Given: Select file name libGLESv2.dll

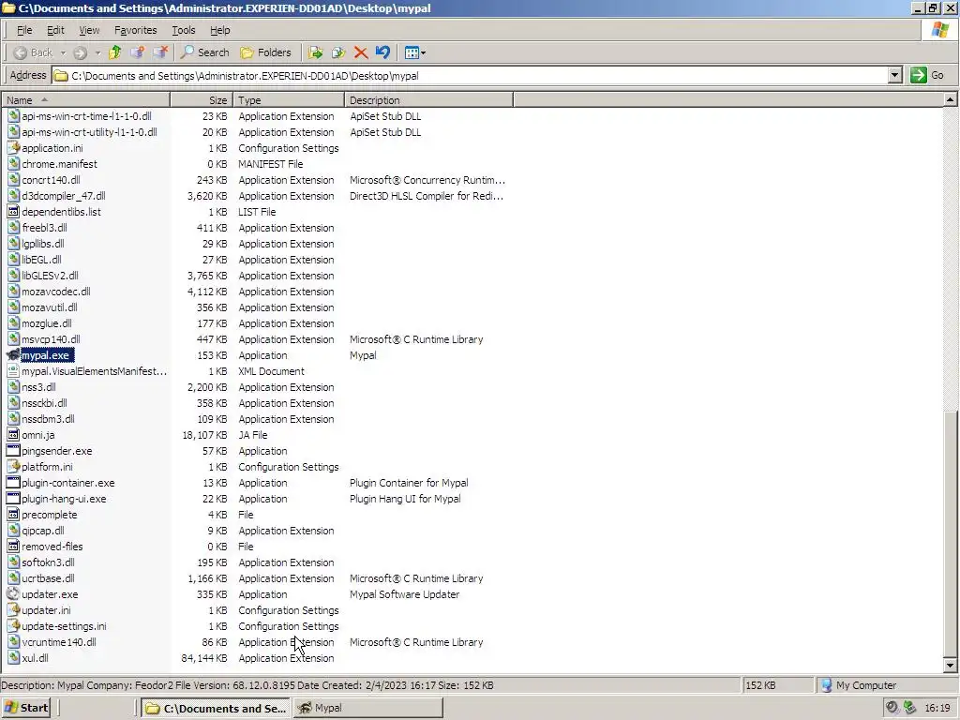Looking at the screenshot, I should (x=50, y=276).
